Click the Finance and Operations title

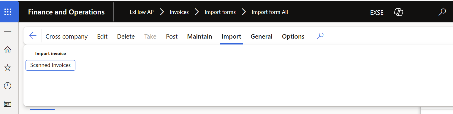click(x=66, y=12)
